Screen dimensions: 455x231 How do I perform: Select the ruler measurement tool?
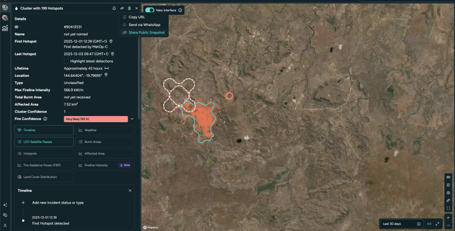[x=448, y=200]
